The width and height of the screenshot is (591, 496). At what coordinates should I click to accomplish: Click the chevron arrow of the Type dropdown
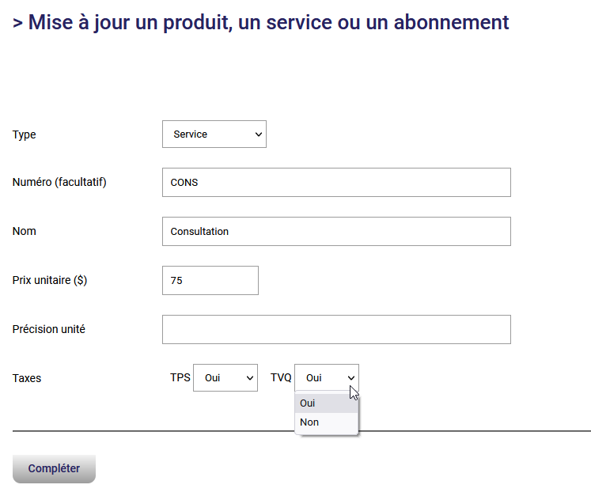[259, 134]
